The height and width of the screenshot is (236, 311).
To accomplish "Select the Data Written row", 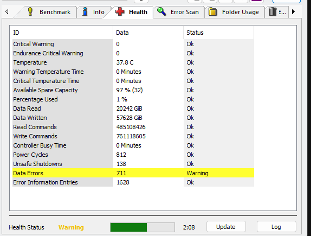I will pyautogui.click(x=133, y=118).
